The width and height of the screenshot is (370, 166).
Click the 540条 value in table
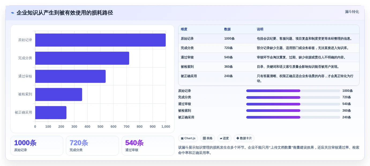coord(229,57)
